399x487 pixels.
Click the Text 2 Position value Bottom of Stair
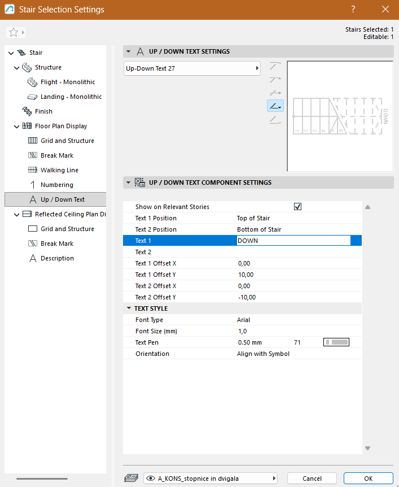pos(259,229)
